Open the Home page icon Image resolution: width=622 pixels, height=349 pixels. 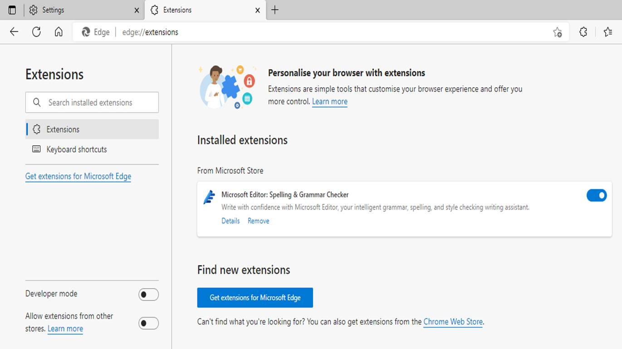pos(59,32)
